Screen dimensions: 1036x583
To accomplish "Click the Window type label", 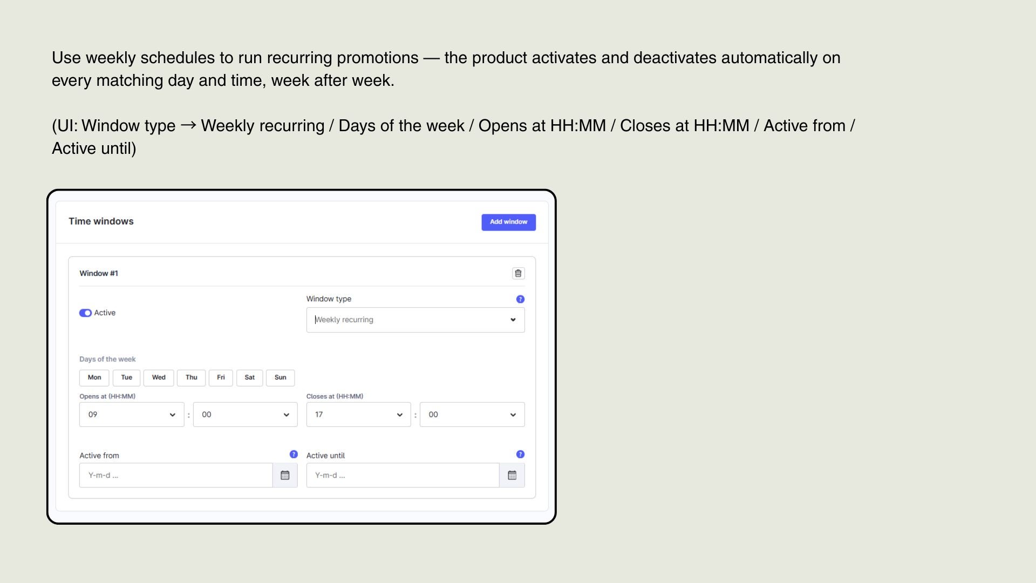I will click(x=329, y=299).
